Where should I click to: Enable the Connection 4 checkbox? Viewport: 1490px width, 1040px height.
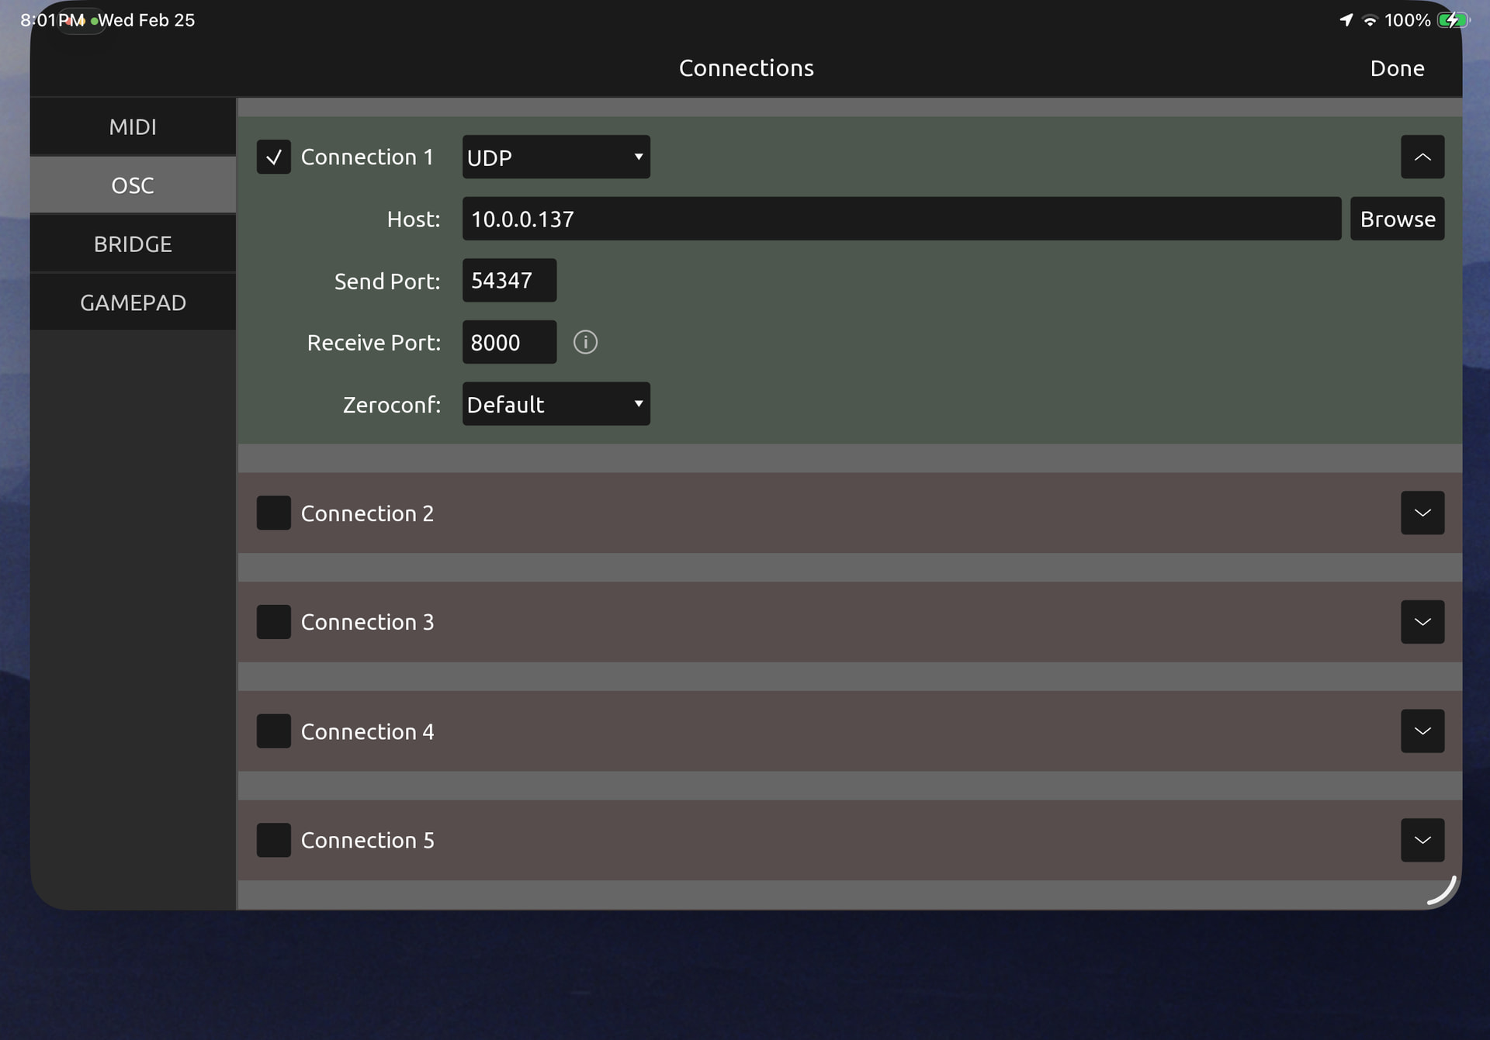pos(273,731)
